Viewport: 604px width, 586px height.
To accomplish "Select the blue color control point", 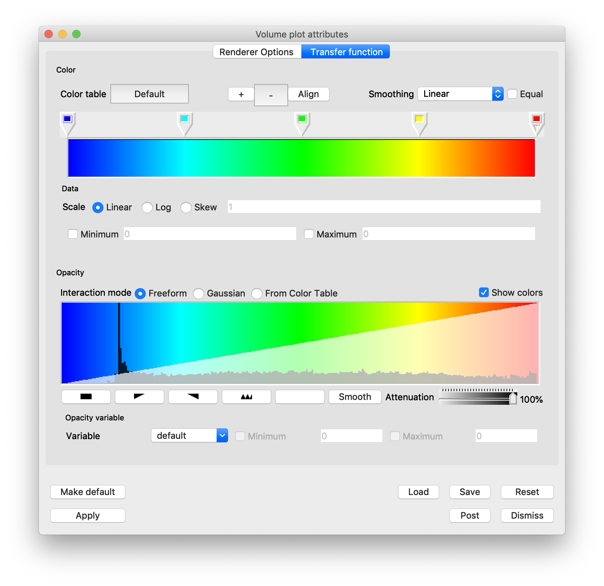I will click(x=67, y=119).
